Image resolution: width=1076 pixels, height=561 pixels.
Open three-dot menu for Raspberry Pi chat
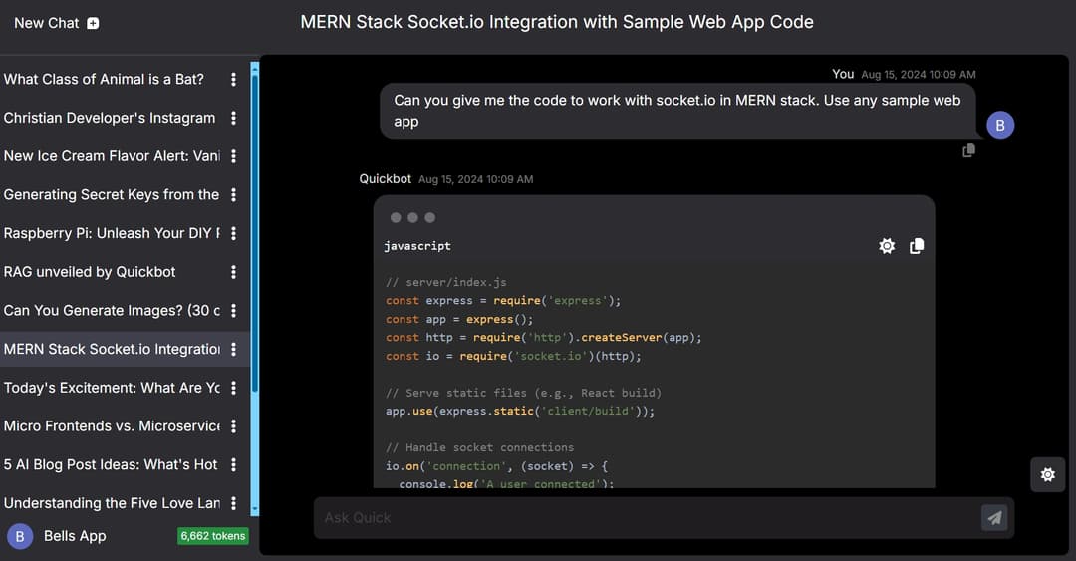coord(234,233)
